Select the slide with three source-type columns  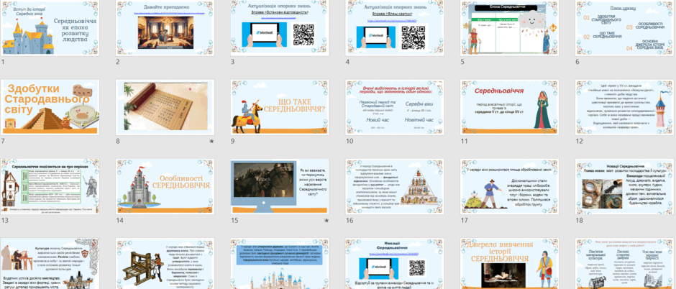click(625, 264)
